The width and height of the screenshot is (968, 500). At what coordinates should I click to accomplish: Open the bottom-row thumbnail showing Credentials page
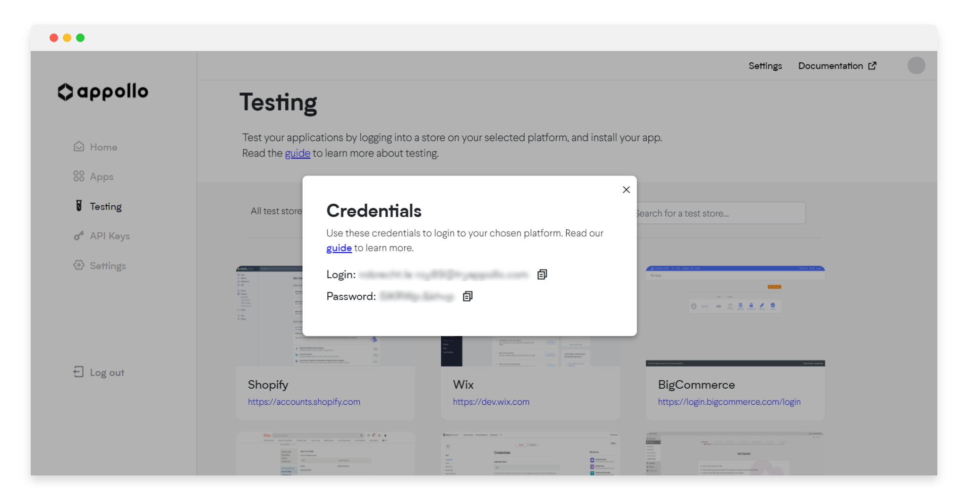530,454
